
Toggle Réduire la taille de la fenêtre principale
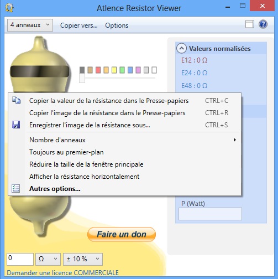click(86, 164)
